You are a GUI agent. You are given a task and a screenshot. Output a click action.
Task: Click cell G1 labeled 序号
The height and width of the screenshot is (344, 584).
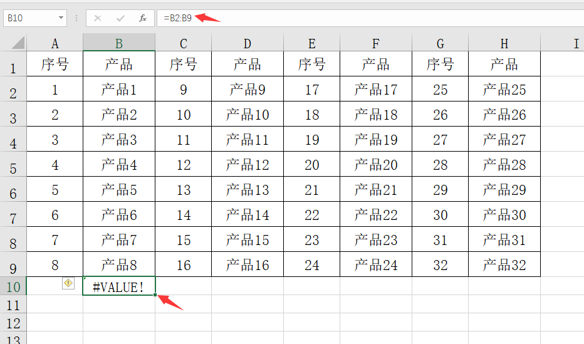pos(441,64)
